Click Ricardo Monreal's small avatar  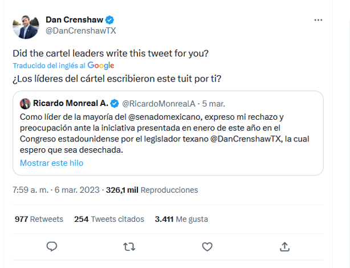tap(25, 103)
